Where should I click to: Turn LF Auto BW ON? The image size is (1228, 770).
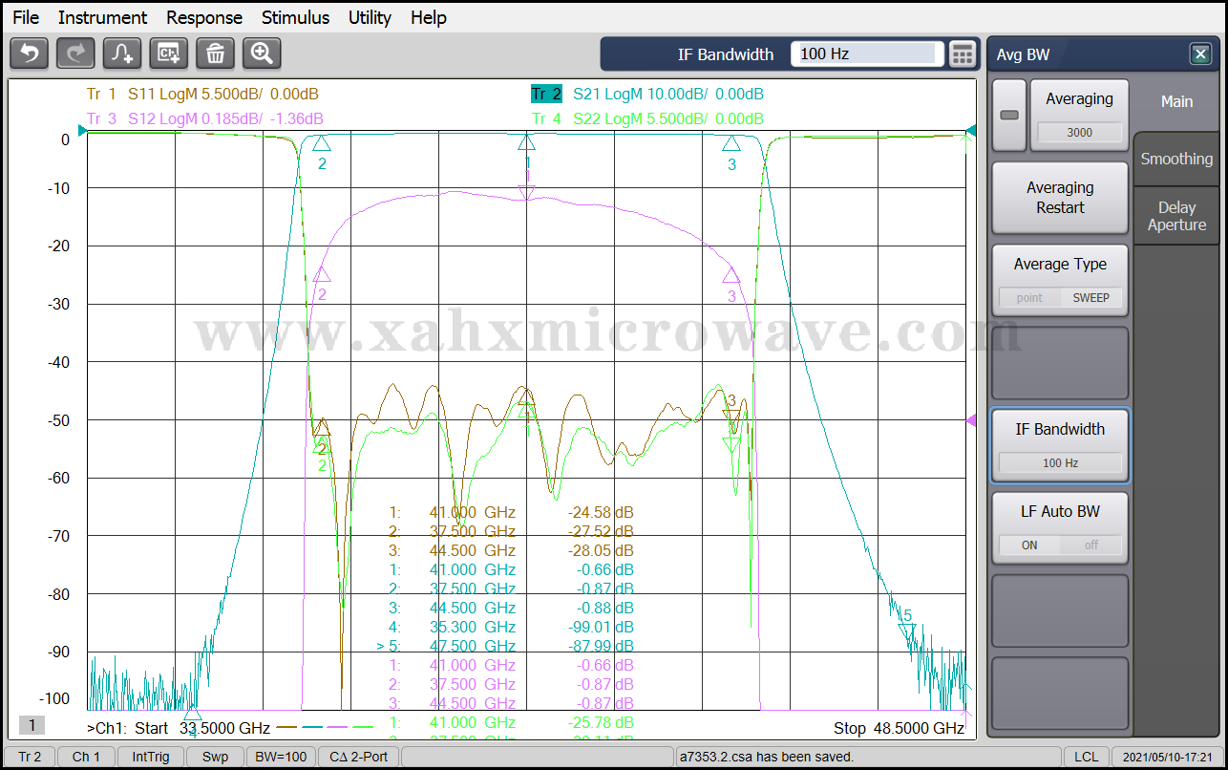[1029, 545]
